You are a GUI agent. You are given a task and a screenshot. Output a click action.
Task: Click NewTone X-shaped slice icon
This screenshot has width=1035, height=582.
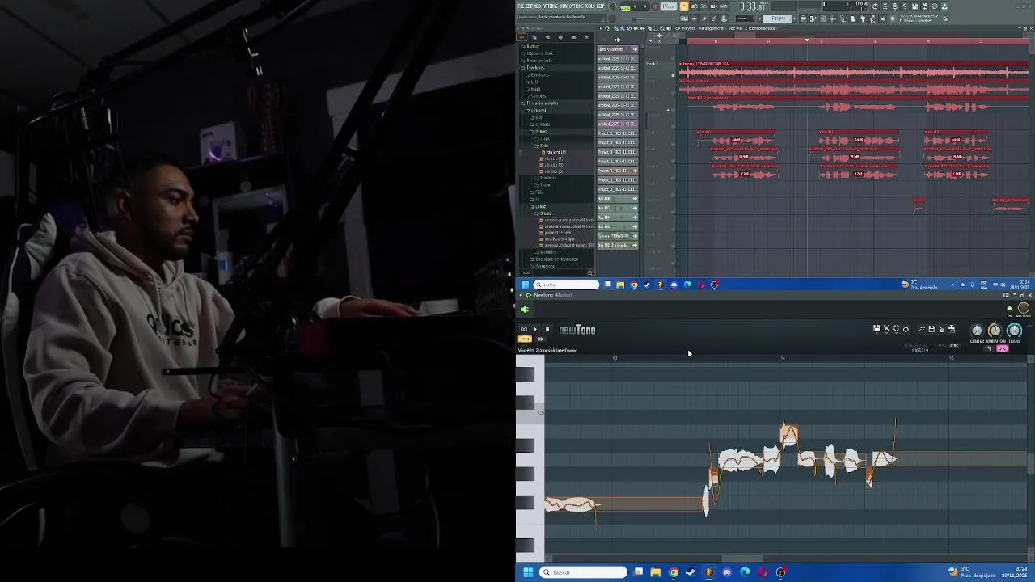(x=886, y=329)
